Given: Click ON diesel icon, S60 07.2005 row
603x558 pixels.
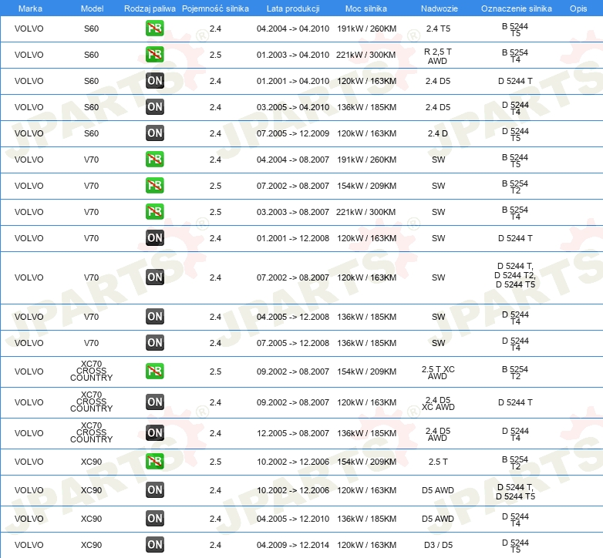Looking at the screenshot, I should click(x=154, y=133).
